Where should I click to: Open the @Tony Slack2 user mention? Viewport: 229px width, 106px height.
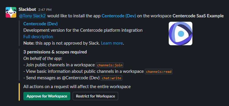click(x=33, y=16)
